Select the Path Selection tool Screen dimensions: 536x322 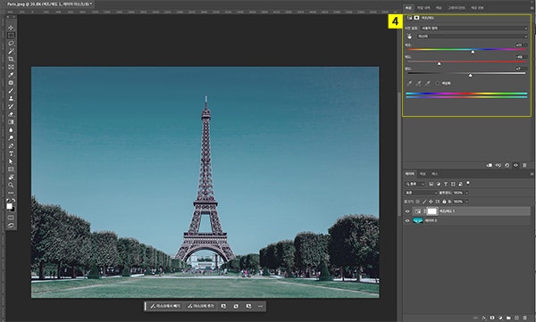click(11, 161)
